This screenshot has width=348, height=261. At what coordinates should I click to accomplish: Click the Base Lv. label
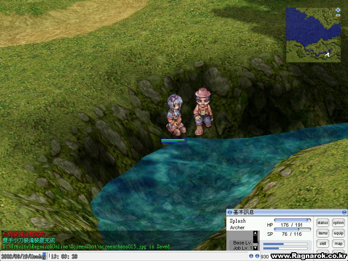[x=242, y=243]
